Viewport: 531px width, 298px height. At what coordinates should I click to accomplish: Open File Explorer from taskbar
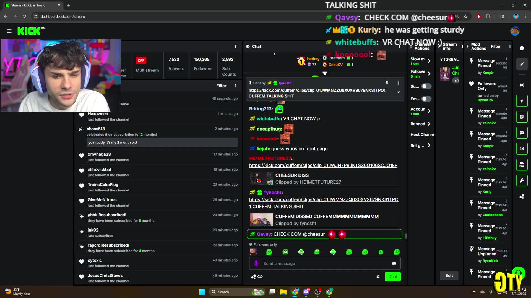coord(283,292)
